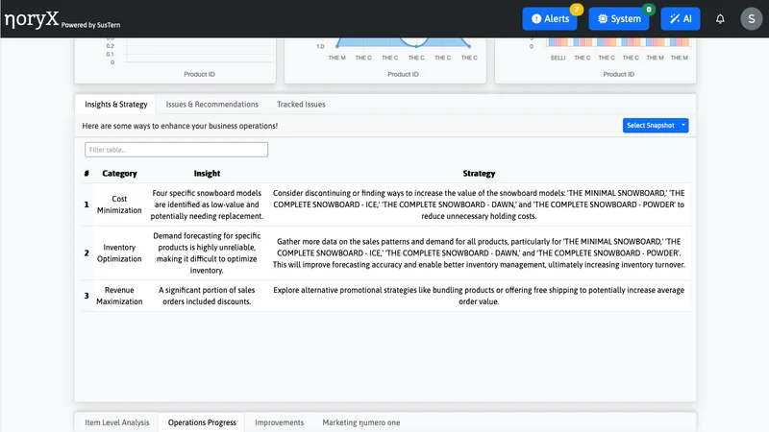Screen dimensions: 769x432
Task: Click insight about sales orders with discounts
Action: point(207,296)
